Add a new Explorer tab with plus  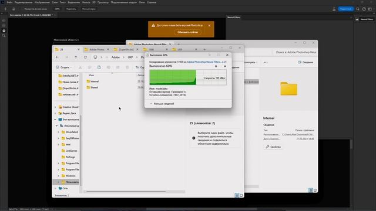point(204,49)
